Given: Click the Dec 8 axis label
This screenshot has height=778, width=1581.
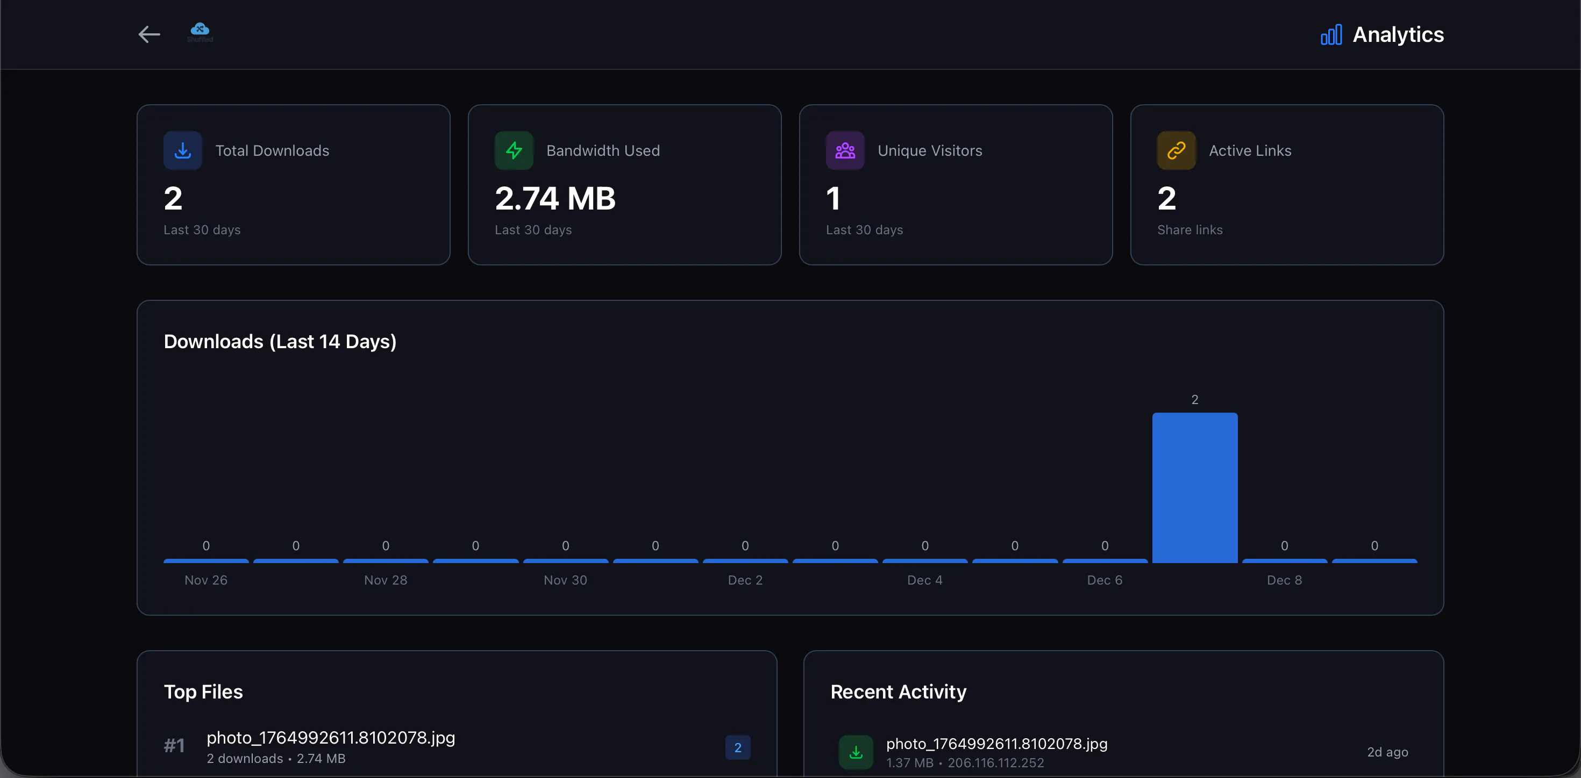Looking at the screenshot, I should (1284, 580).
